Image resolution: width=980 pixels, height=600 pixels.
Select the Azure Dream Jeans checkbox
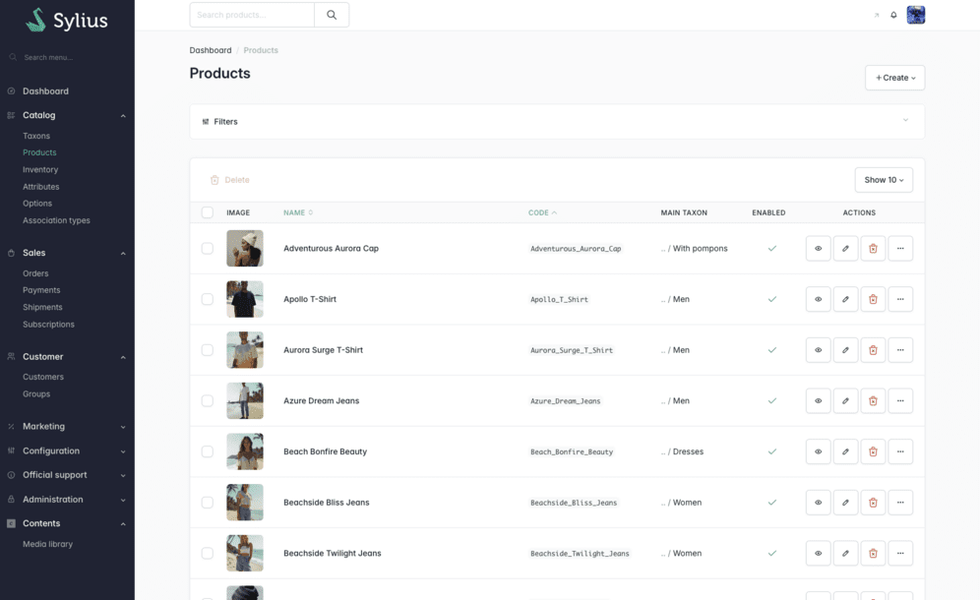click(x=208, y=400)
